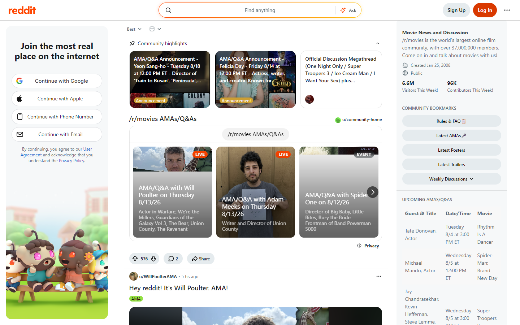Image resolution: width=520 pixels, height=325 pixels.
Task: Click the Public globe icon
Action: [x=405, y=73]
